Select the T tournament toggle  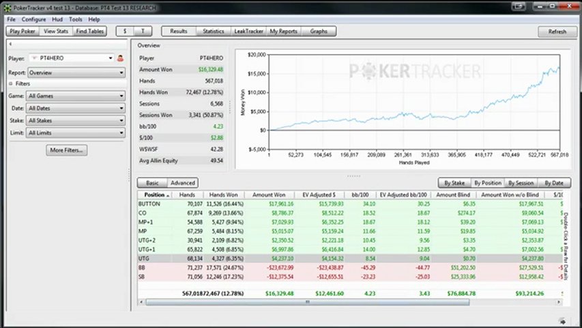143,31
